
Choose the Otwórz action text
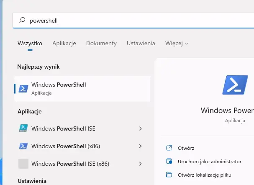(x=186, y=148)
